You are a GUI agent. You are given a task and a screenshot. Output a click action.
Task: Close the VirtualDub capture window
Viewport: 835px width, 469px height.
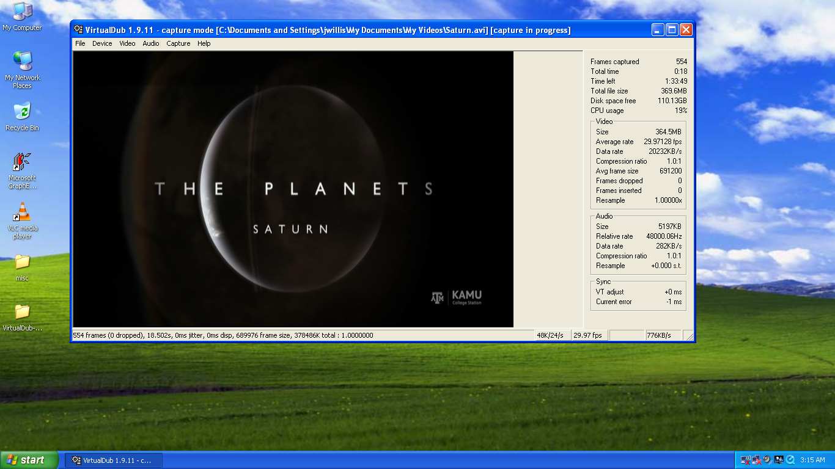[686, 30]
